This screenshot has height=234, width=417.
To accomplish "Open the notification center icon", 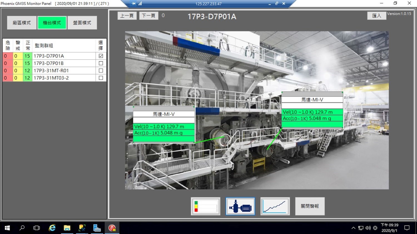I will [407, 228].
